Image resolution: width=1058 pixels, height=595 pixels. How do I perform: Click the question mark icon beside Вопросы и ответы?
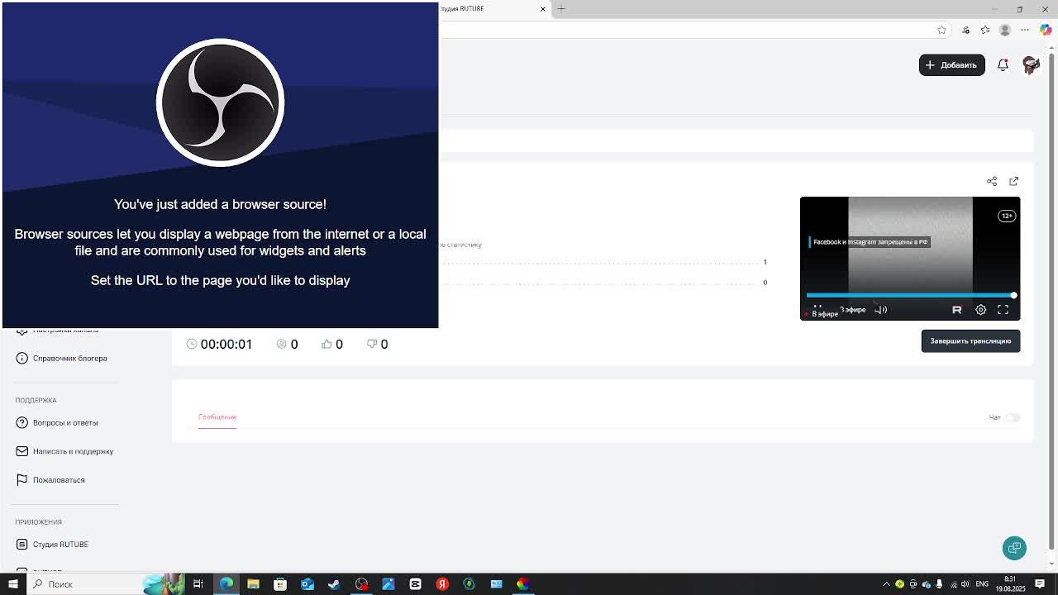pyautogui.click(x=21, y=422)
